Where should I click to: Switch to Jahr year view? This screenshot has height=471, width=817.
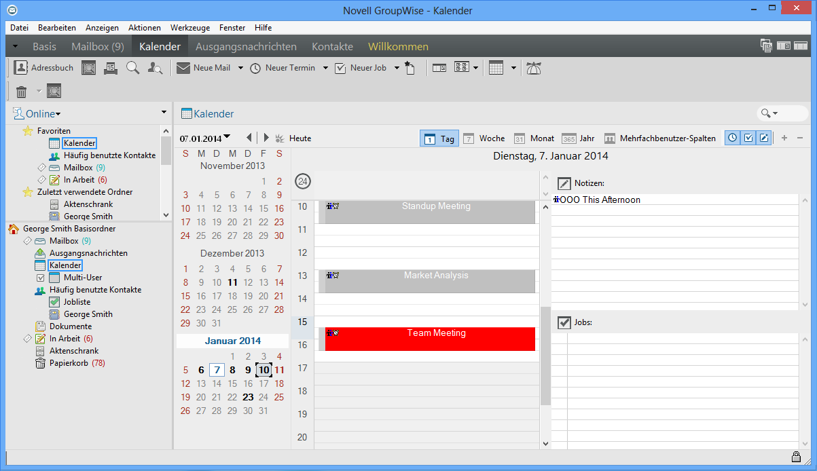[x=579, y=138]
